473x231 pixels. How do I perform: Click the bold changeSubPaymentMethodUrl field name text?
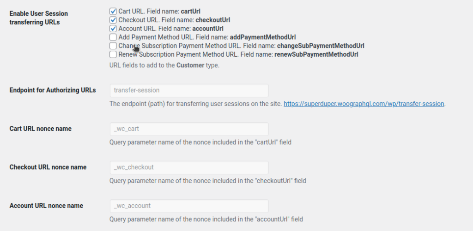click(x=321, y=46)
